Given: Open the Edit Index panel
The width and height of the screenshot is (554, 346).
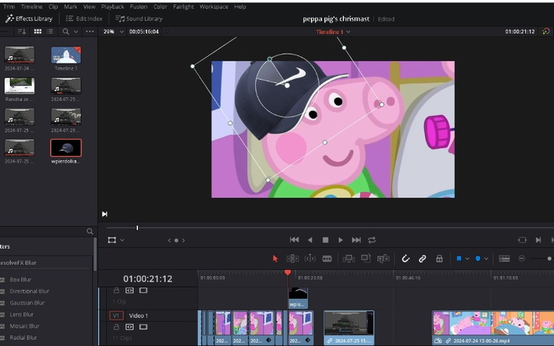Looking at the screenshot, I should [84, 18].
